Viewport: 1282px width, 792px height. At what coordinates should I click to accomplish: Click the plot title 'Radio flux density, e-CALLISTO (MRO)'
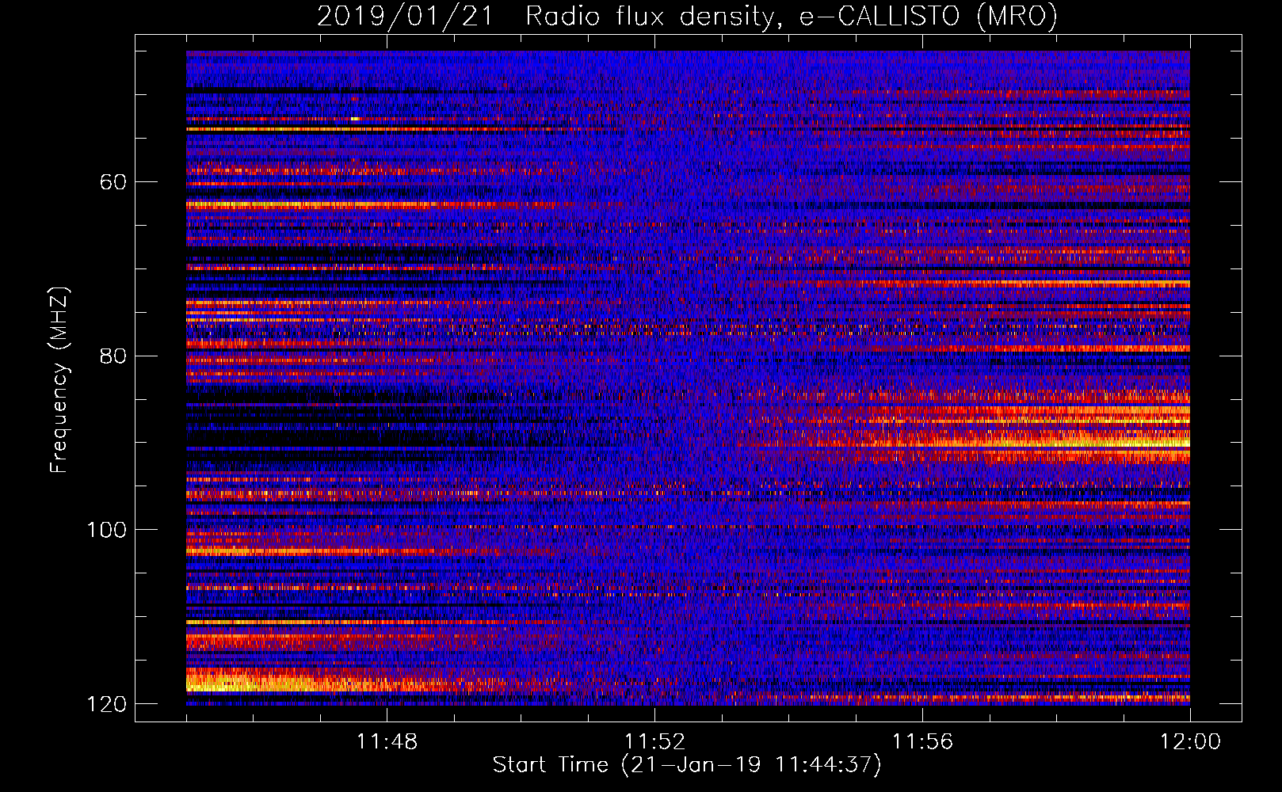click(792, 16)
